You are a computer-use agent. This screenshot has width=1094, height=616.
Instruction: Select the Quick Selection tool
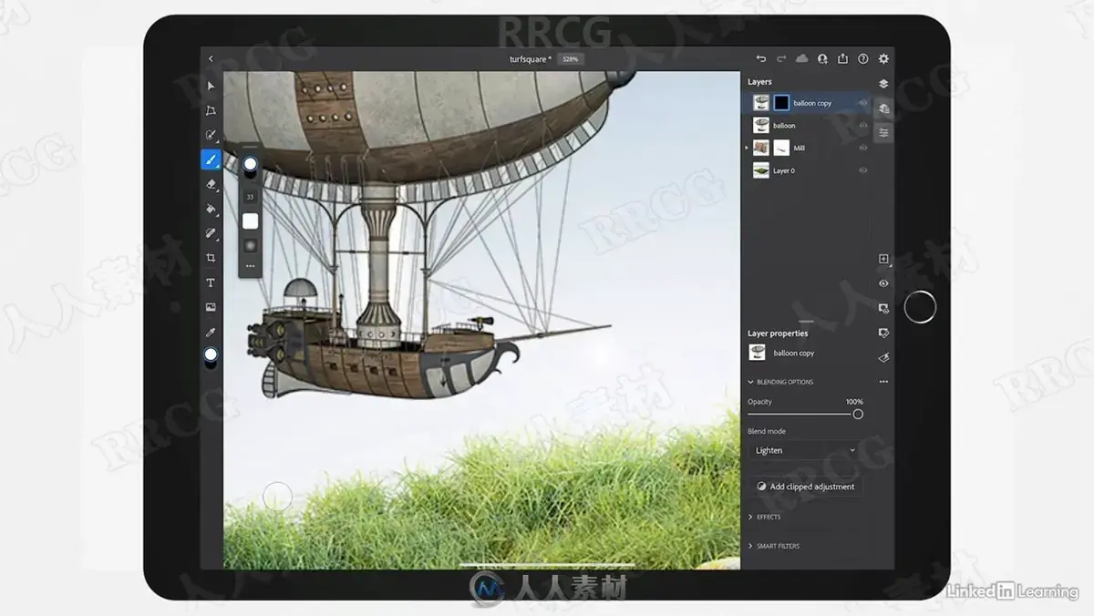click(x=211, y=135)
